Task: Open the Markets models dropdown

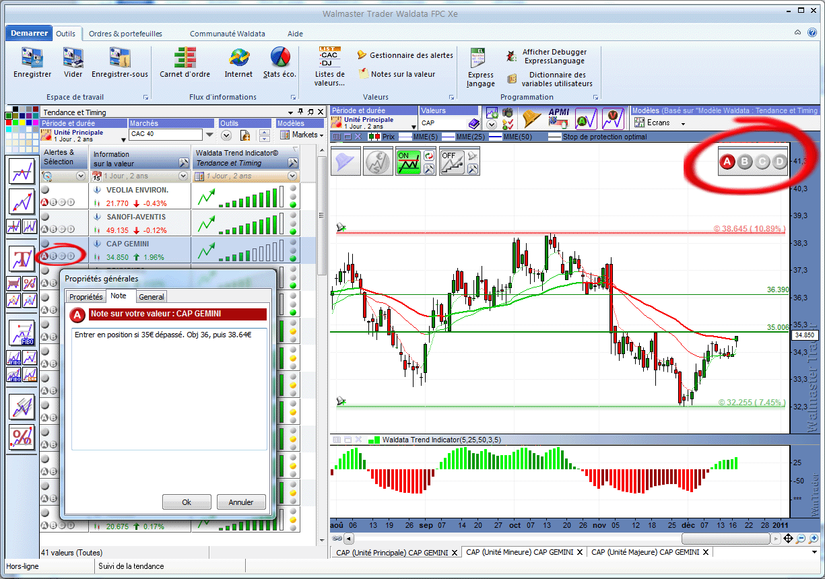Action: [x=302, y=135]
